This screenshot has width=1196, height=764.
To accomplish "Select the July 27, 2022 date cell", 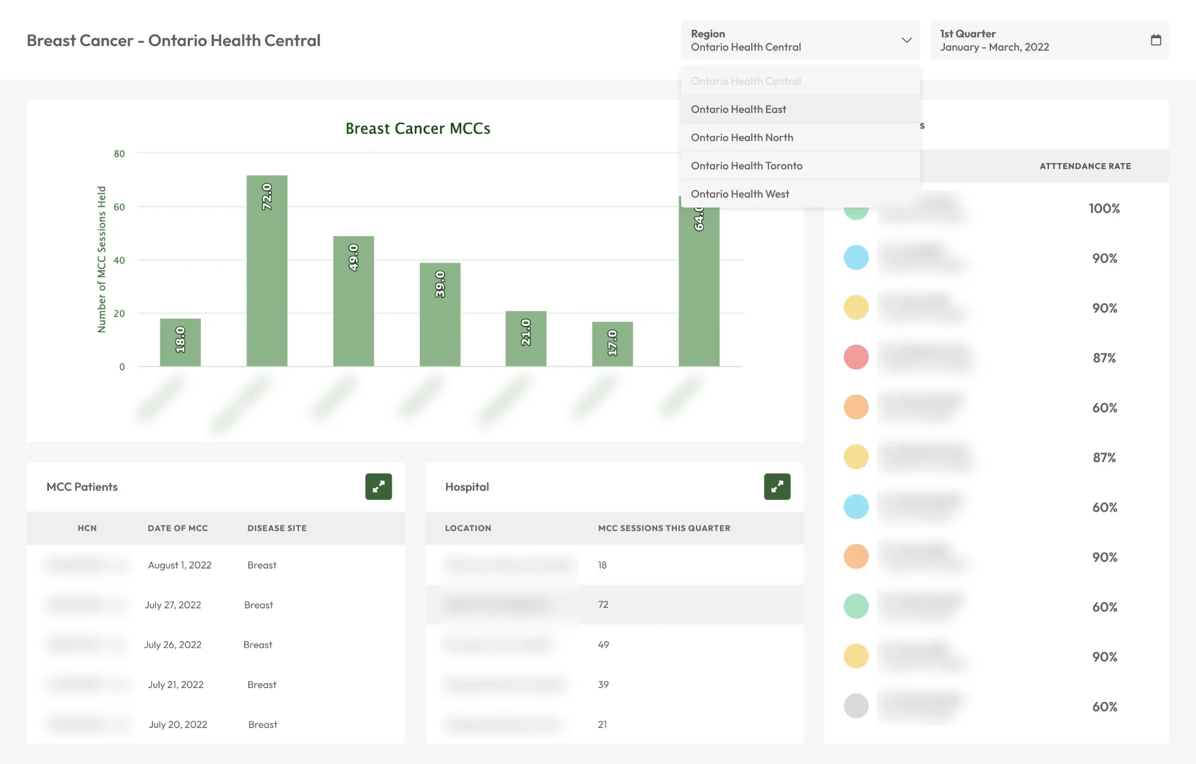I will coord(173,605).
